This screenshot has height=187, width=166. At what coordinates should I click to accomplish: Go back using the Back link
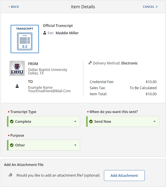coord(14,7)
